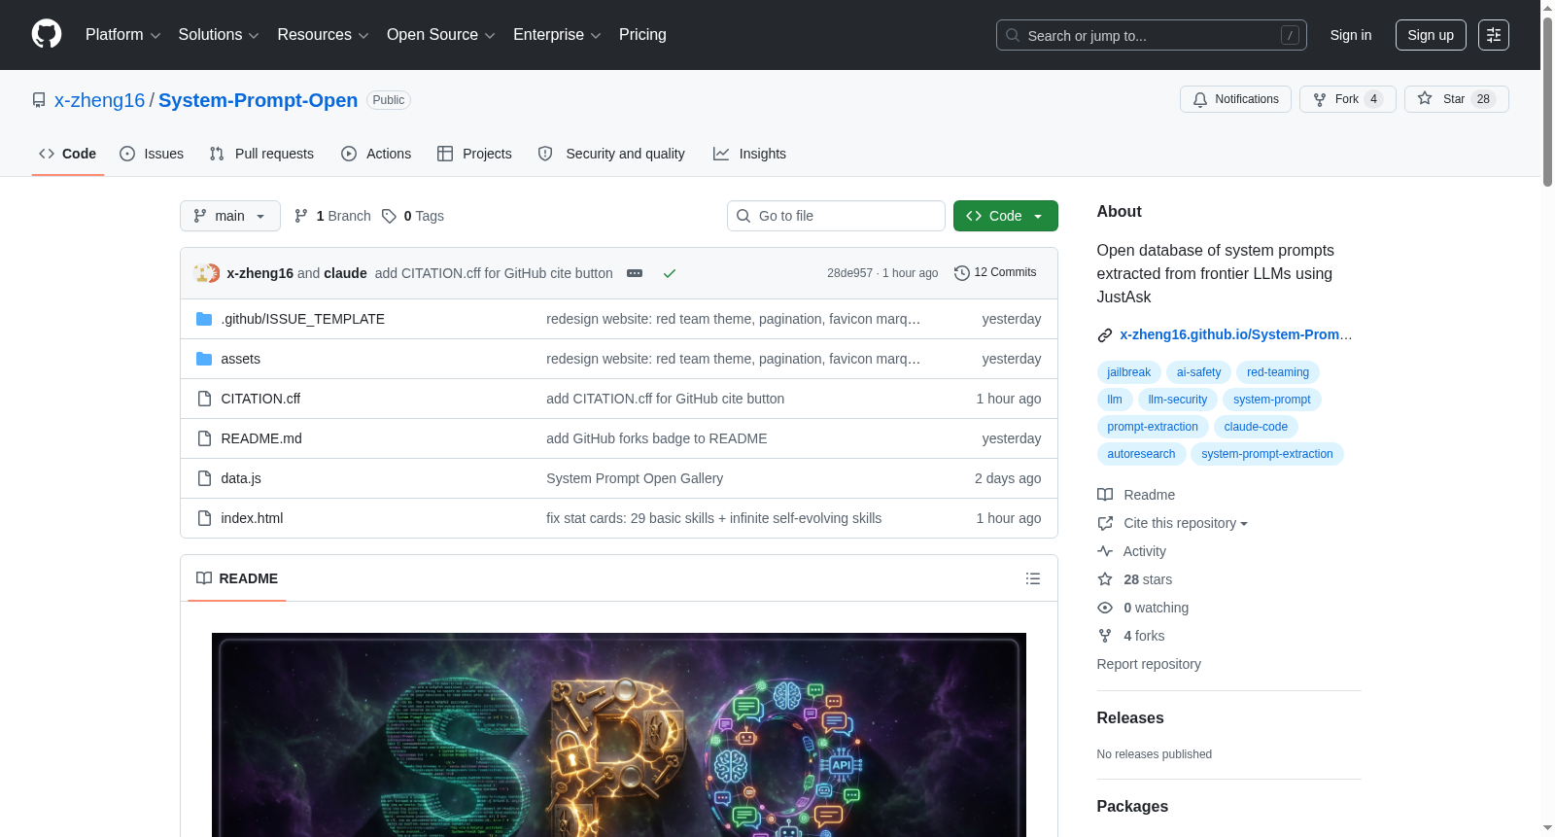The width and height of the screenshot is (1555, 837).
Task: Click the claude-code topic tag
Action: click(x=1256, y=427)
